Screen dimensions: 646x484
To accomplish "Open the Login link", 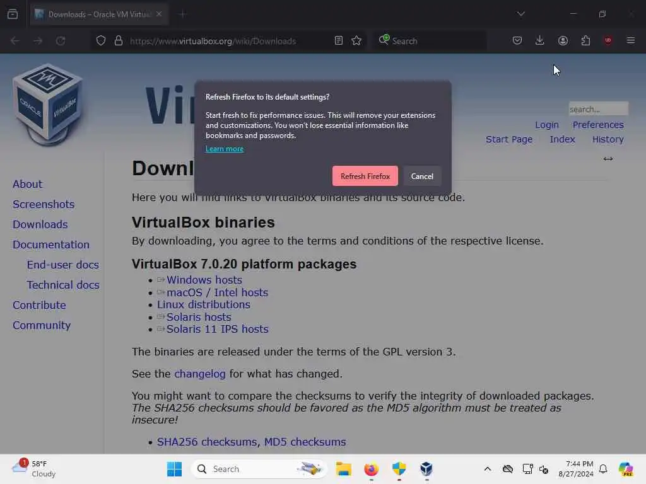I will (x=547, y=125).
